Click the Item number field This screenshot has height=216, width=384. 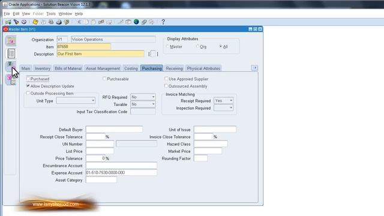pos(84,47)
